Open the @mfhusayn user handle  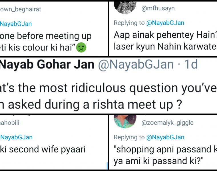click(158, 9)
